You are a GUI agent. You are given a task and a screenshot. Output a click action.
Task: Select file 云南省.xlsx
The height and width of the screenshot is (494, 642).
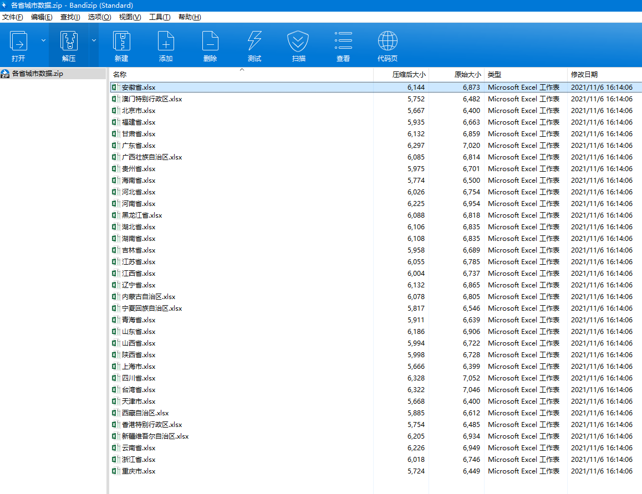[139, 448]
